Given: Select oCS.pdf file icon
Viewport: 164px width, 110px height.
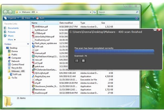Looking at the screenshot, I should [33, 63].
